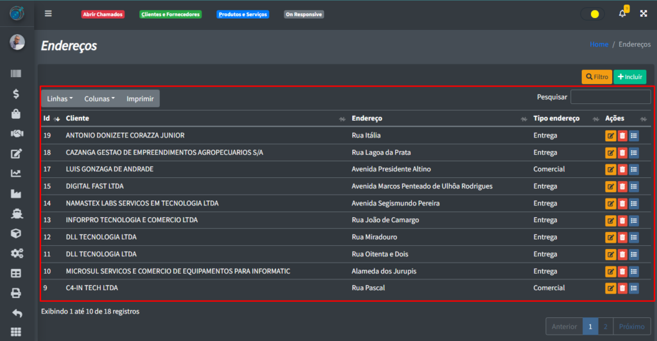Click the fullscreen expand icon
This screenshot has height=341, width=657.
tap(644, 13)
